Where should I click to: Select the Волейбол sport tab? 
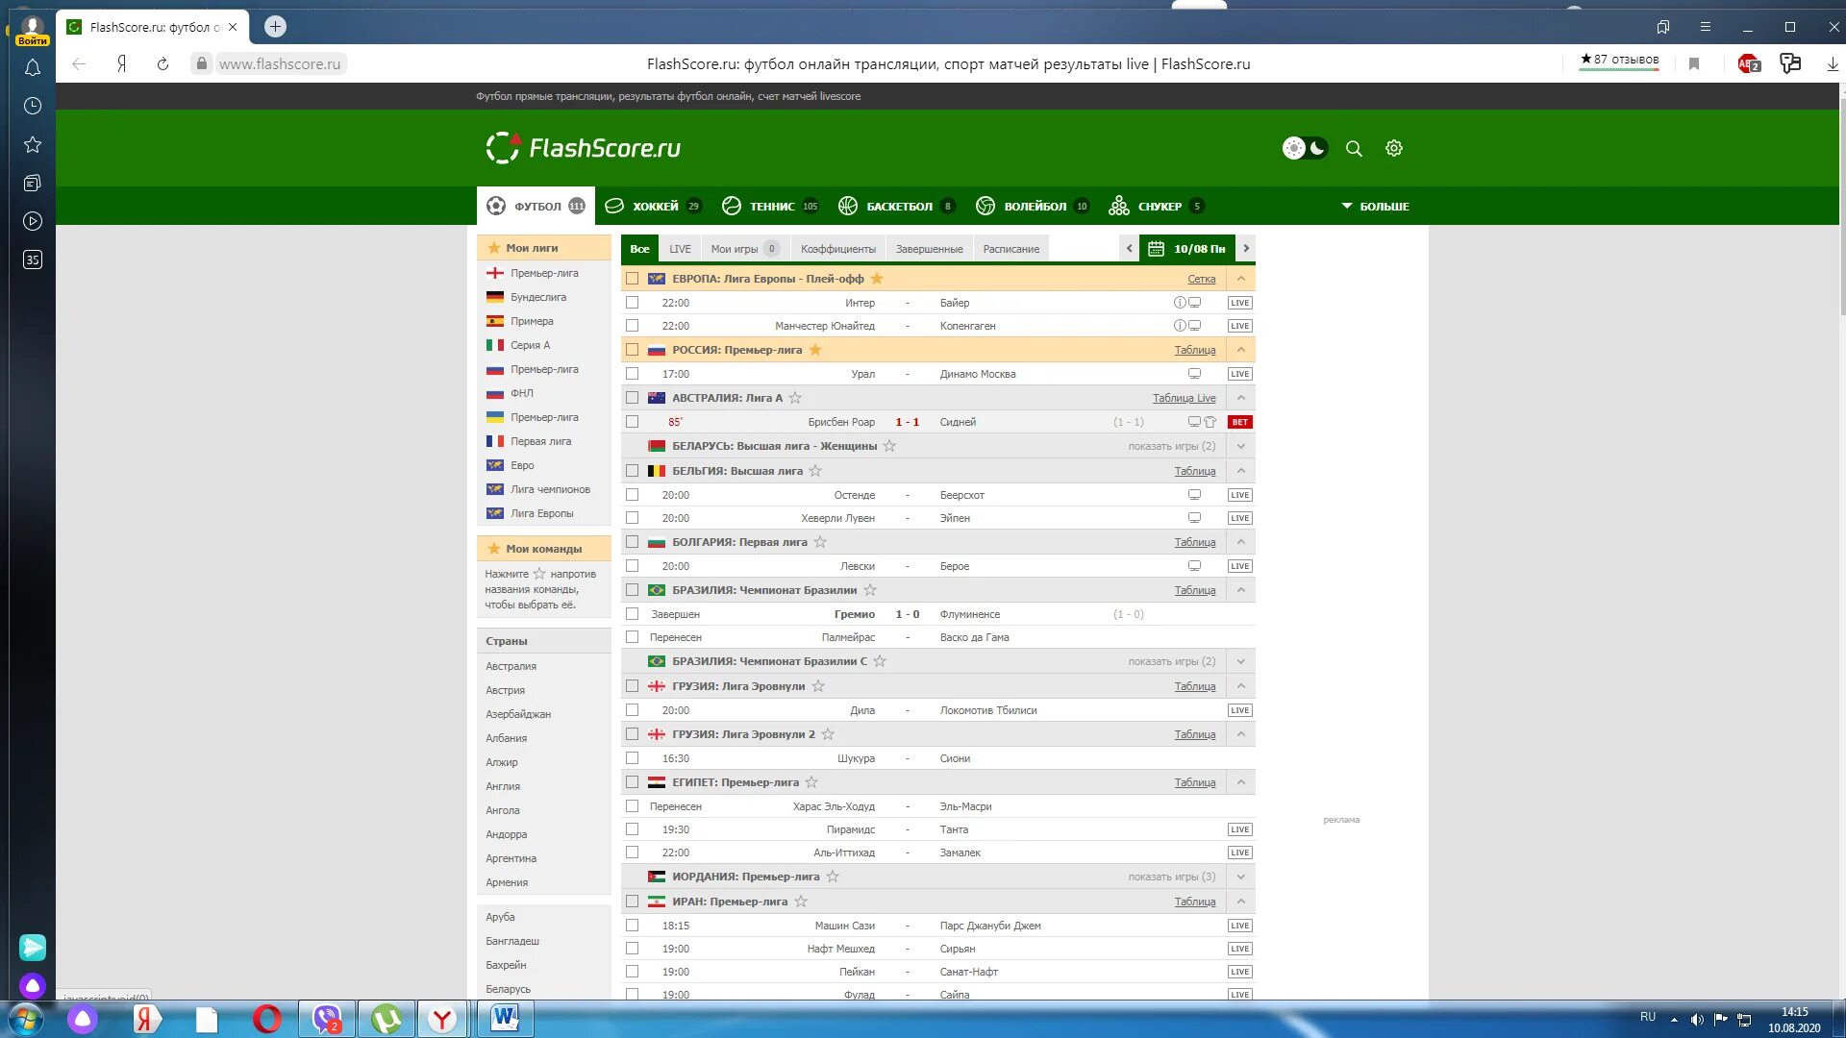pyautogui.click(x=1033, y=206)
